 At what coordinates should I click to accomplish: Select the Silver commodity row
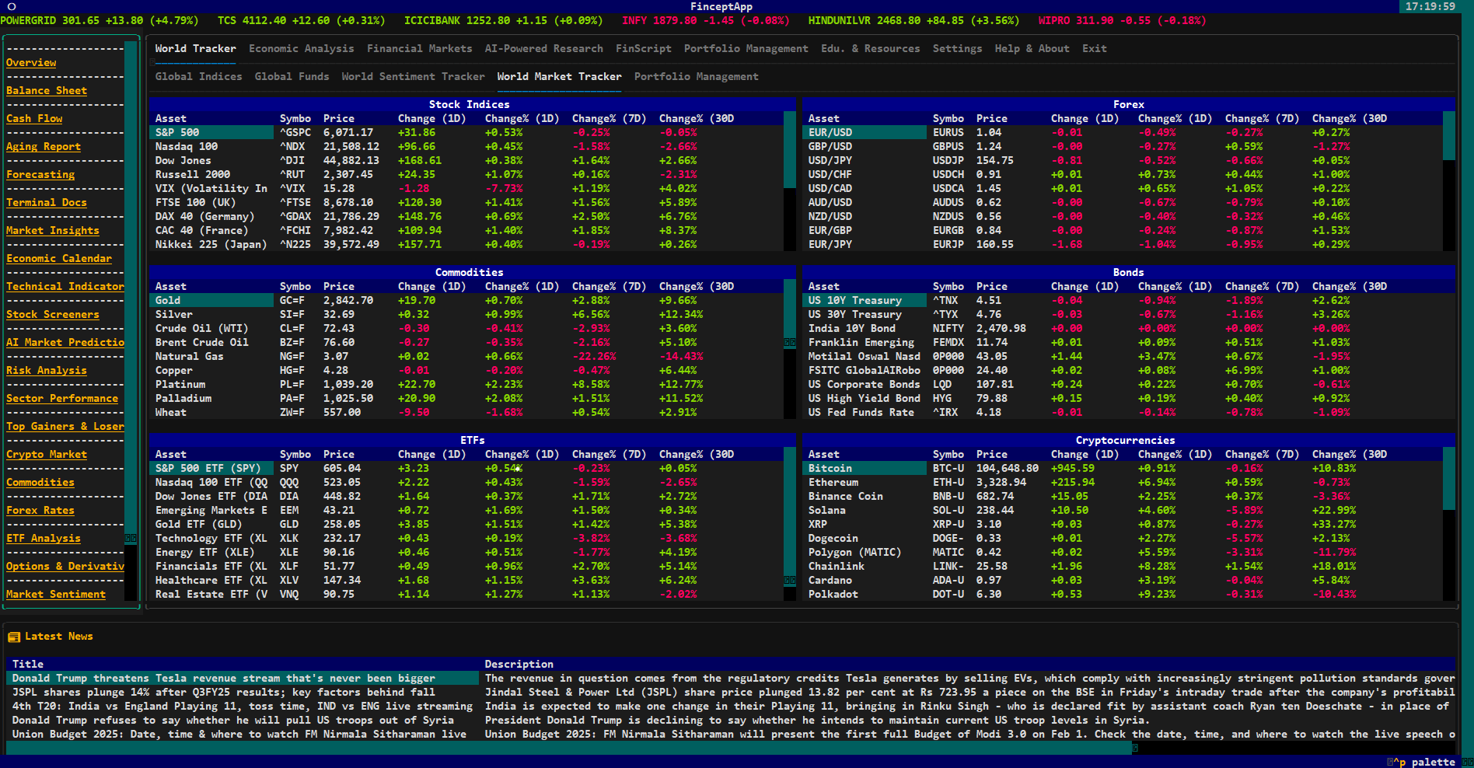466,314
